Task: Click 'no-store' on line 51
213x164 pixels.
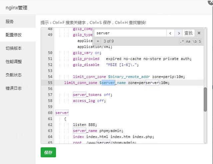Action: 152,59
